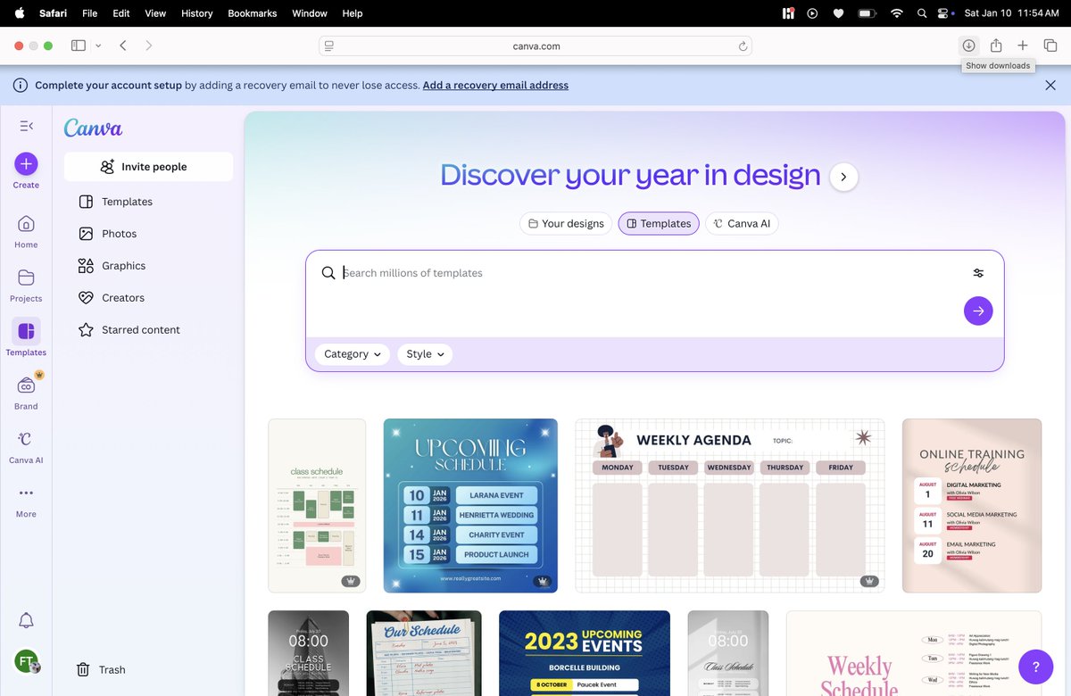Open notifications bell icon
Image resolution: width=1071 pixels, height=696 pixels.
pos(26,620)
